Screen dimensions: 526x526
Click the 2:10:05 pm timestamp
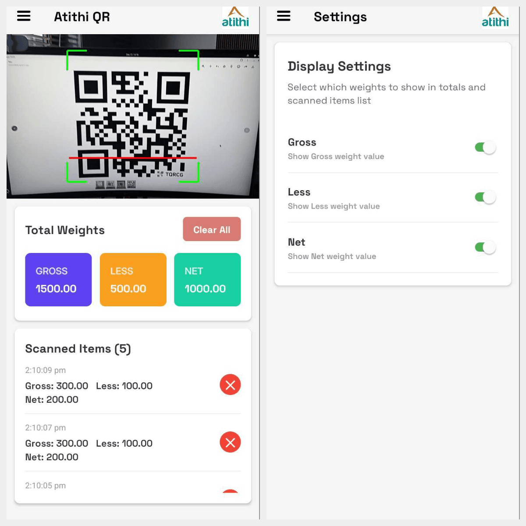point(46,486)
